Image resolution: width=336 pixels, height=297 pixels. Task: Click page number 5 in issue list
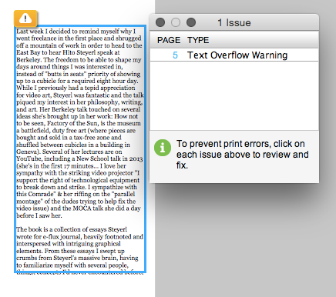click(x=175, y=55)
